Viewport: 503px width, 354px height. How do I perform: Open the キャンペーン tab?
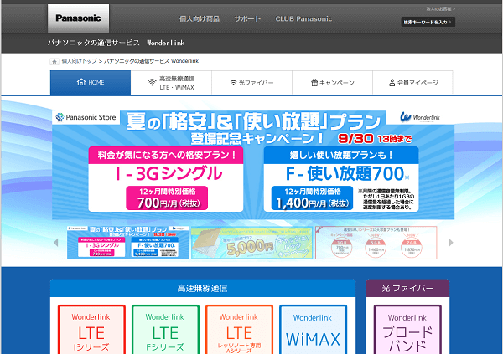(x=332, y=83)
